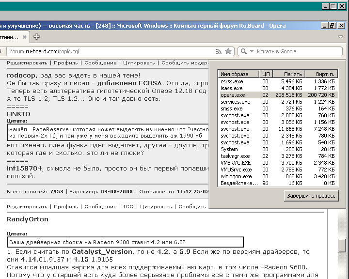Bookmark page with the star icon
This screenshot has width=349, height=279.
(x=228, y=51)
